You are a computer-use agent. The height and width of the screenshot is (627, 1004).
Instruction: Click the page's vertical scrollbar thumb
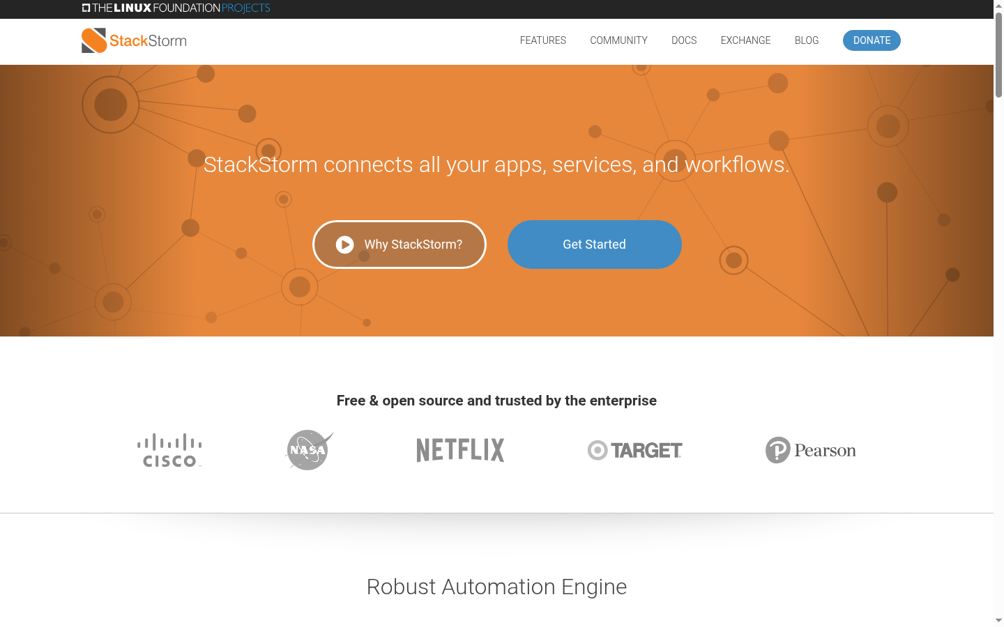click(998, 54)
